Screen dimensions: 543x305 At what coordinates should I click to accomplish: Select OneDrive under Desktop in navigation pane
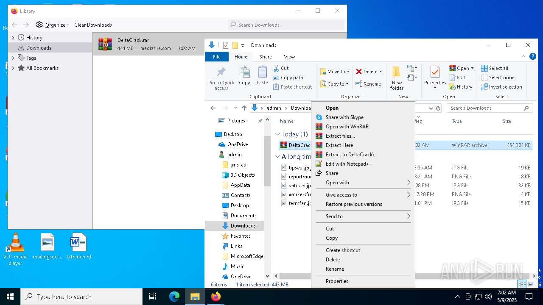(238, 144)
